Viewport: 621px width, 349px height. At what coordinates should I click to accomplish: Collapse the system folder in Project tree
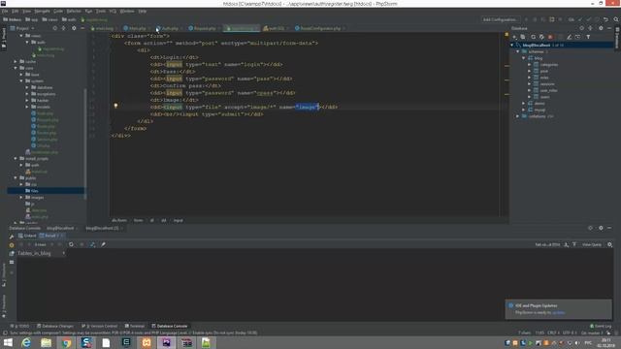tap(21, 80)
